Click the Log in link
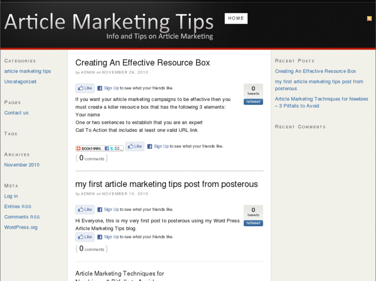The height and width of the screenshot is (281, 376). coord(11,196)
